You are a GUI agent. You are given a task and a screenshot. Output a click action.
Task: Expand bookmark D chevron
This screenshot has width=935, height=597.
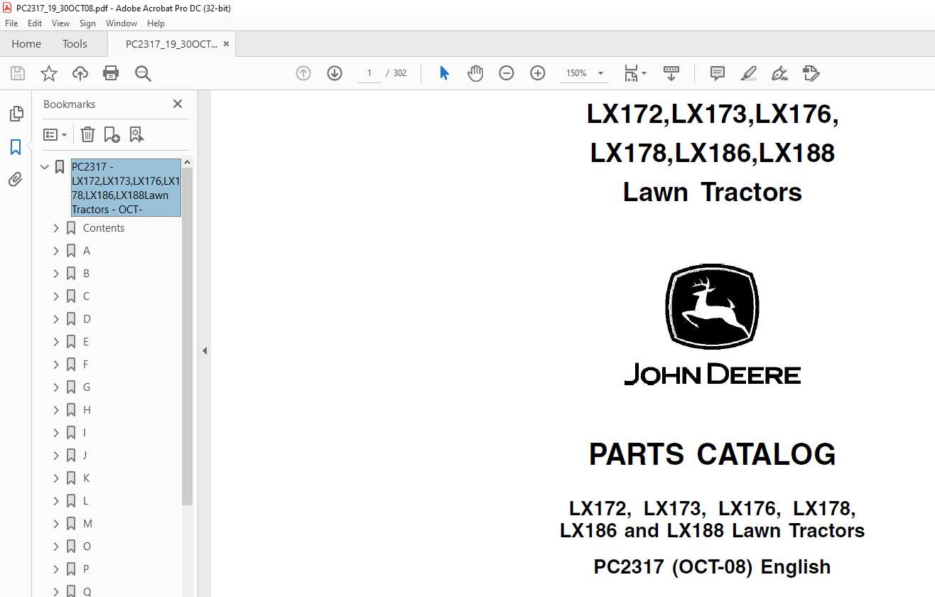click(x=56, y=319)
